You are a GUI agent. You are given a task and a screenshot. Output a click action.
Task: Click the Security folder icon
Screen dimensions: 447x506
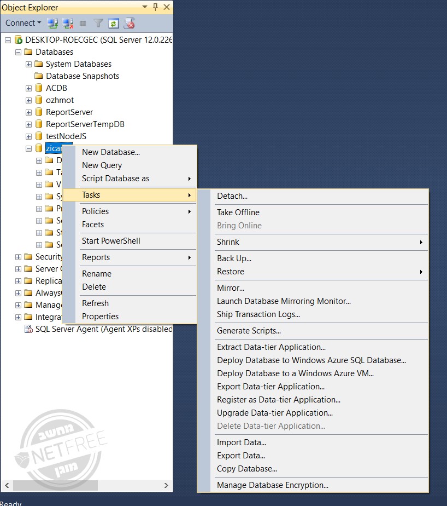point(28,256)
